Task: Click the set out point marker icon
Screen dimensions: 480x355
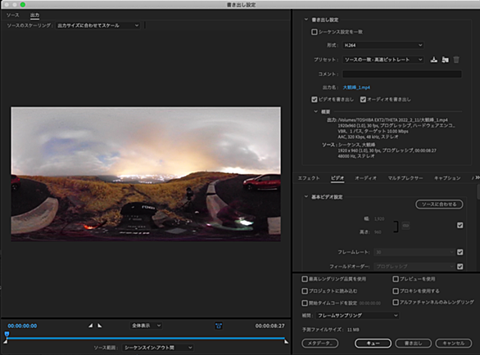Action: pos(100,326)
